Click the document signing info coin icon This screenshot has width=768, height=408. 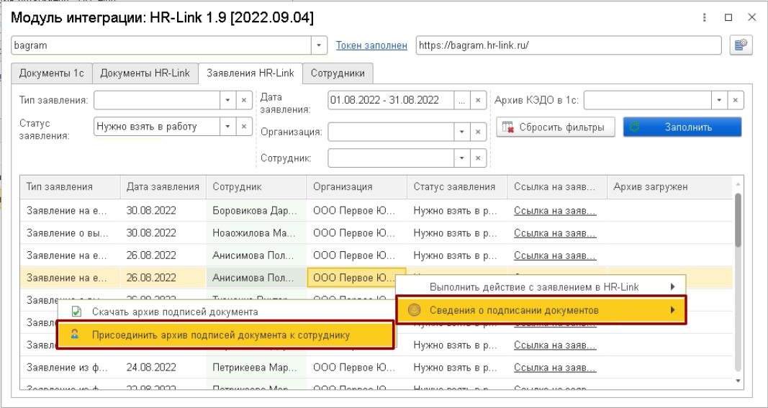click(415, 310)
